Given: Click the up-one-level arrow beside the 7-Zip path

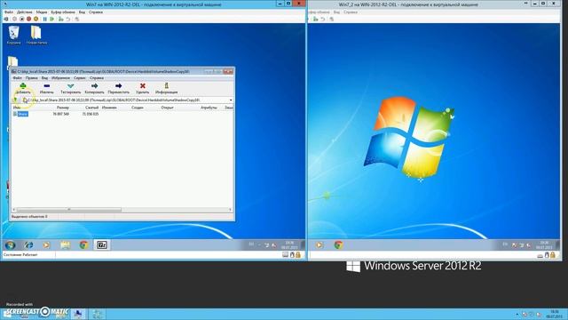Looking at the screenshot, I should click(x=15, y=100).
